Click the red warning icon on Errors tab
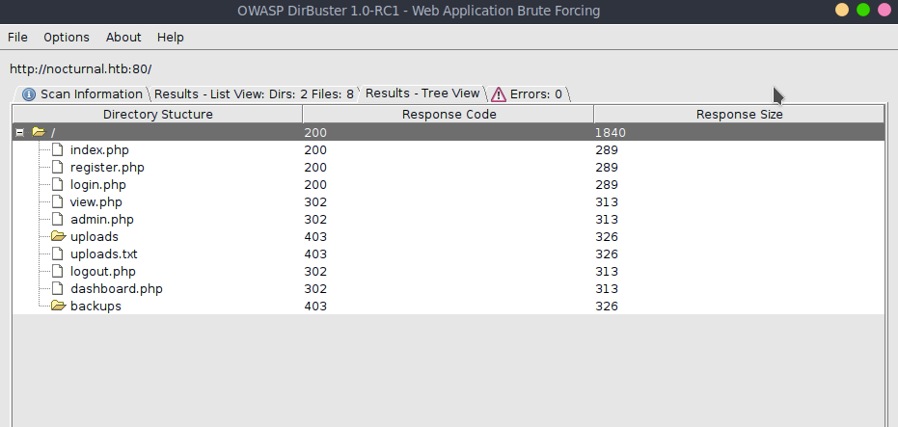Screen dimensions: 898x427 (499, 94)
